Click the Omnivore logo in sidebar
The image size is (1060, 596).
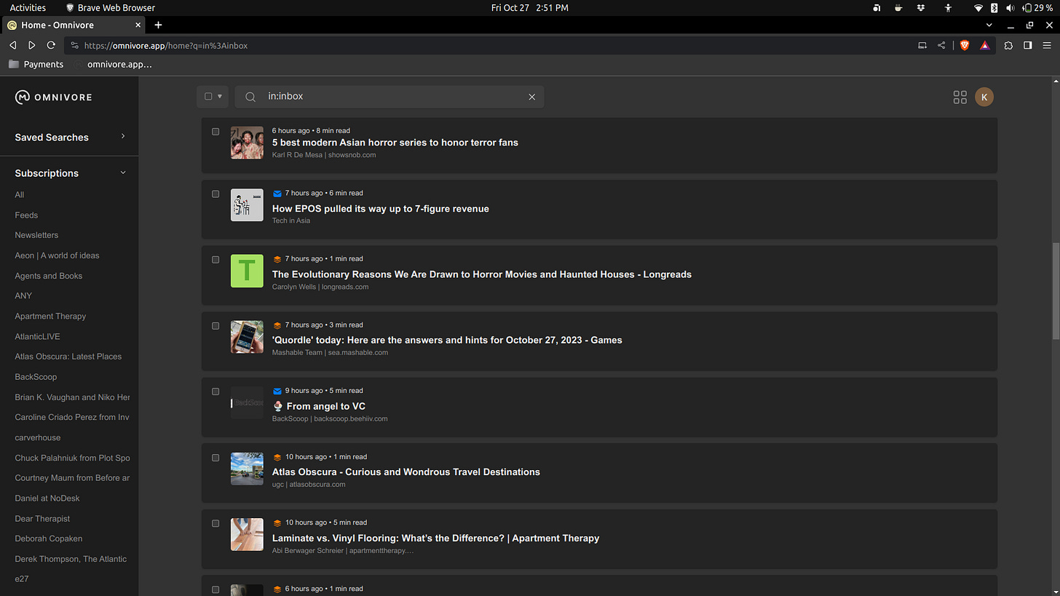coord(53,97)
